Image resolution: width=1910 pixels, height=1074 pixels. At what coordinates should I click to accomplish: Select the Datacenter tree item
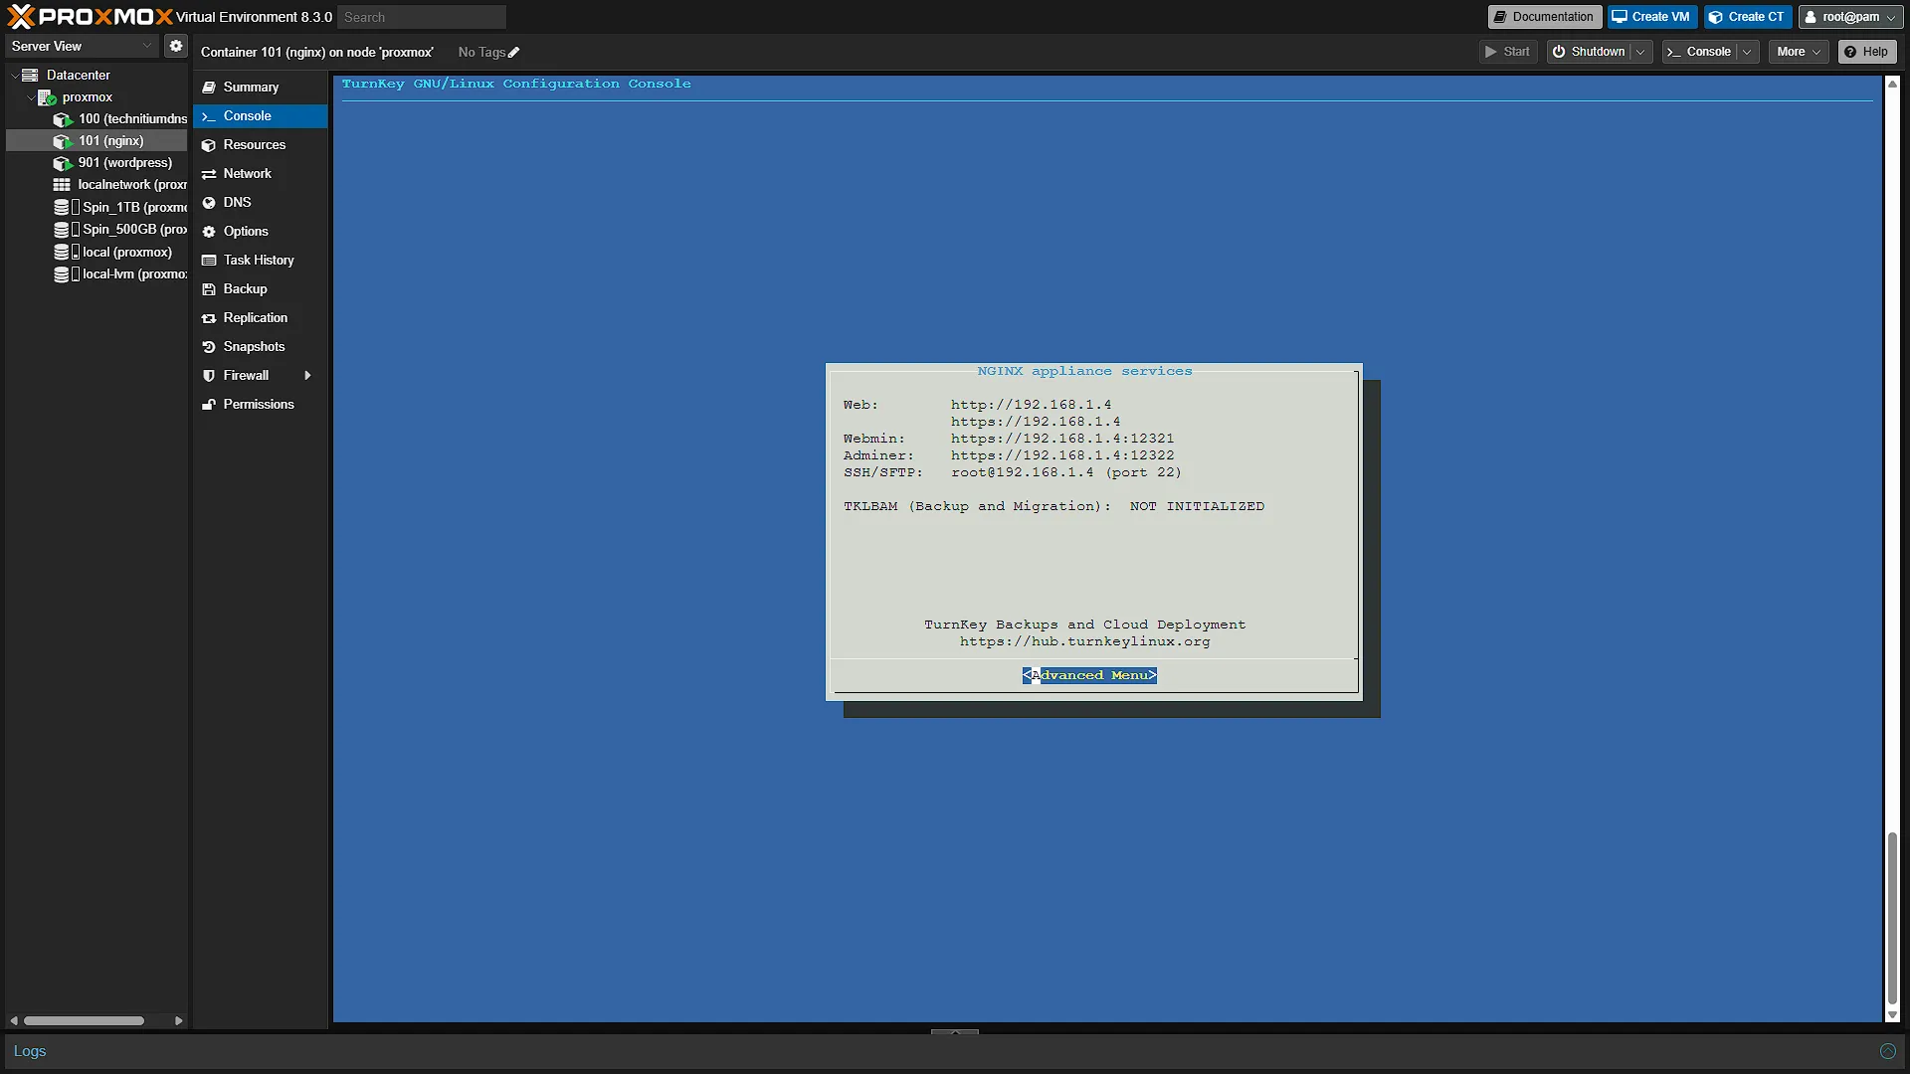pyautogui.click(x=78, y=75)
